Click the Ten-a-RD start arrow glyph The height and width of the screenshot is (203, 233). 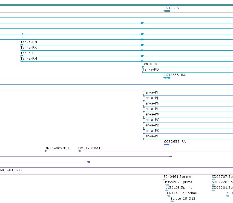click(x=143, y=72)
